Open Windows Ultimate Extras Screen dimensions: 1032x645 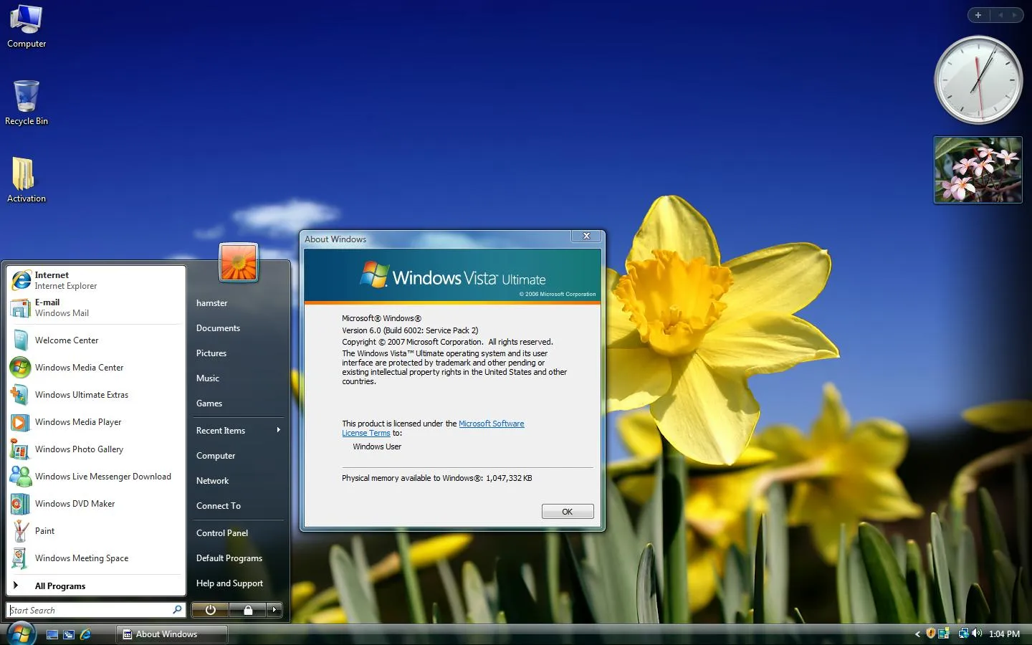coord(96,395)
